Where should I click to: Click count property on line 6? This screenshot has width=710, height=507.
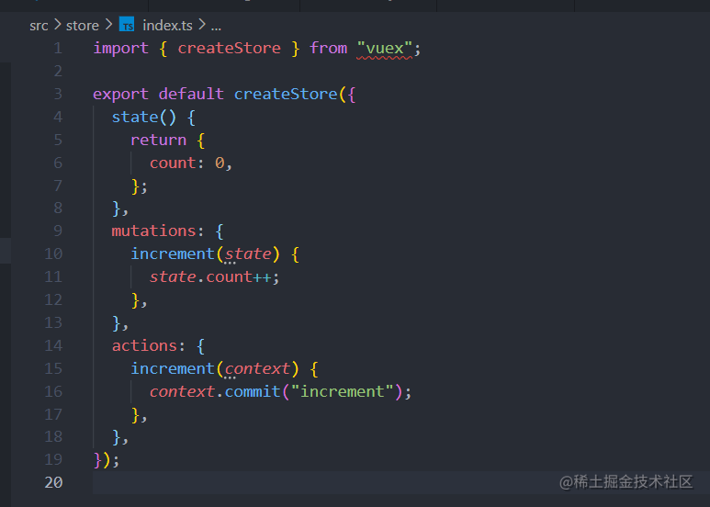(x=173, y=163)
